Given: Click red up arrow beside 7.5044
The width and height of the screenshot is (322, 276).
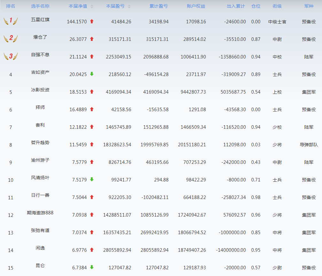Looking at the screenshot, I should click(92, 197).
